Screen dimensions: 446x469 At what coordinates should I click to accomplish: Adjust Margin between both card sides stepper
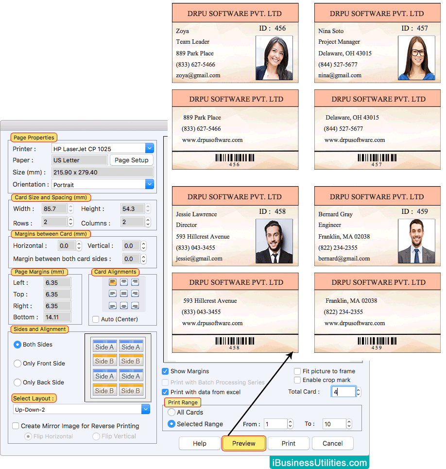point(144,259)
